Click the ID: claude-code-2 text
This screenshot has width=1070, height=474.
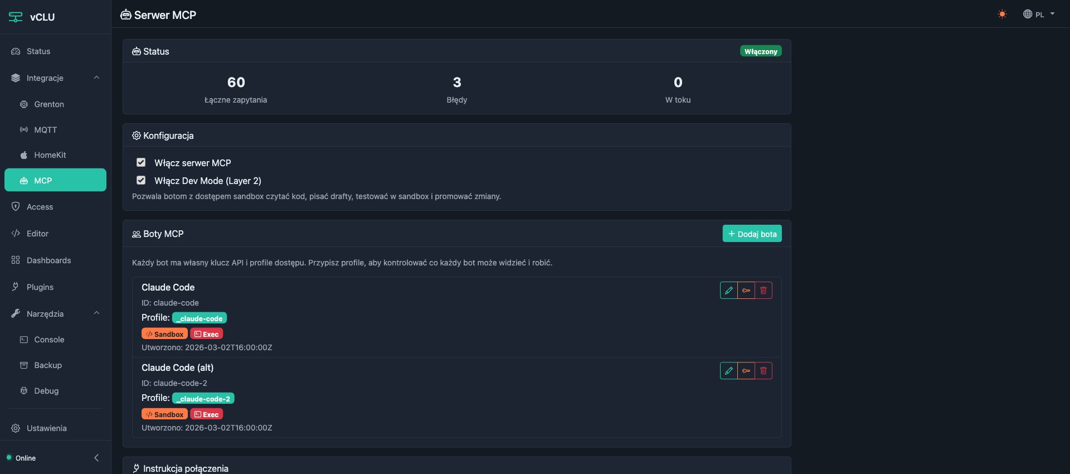[x=174, y=383]
